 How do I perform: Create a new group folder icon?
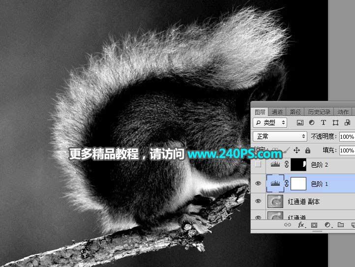(x=341, y=225)
